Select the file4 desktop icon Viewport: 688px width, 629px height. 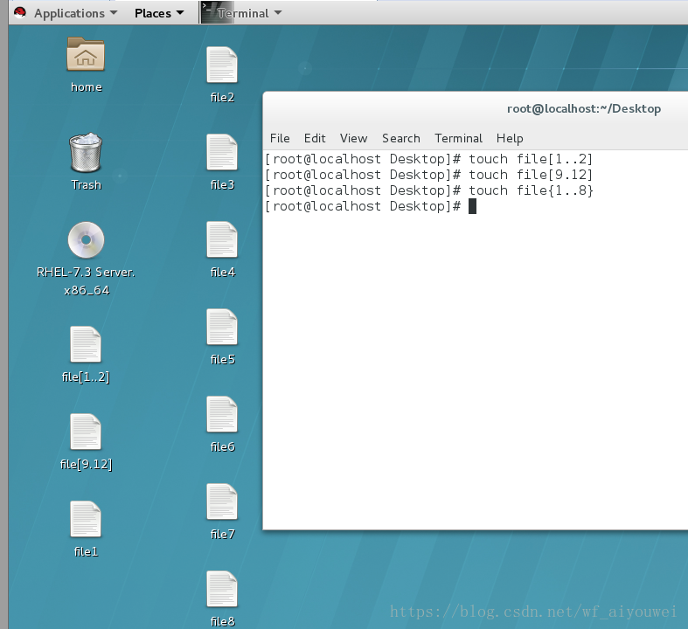(222, 239)
